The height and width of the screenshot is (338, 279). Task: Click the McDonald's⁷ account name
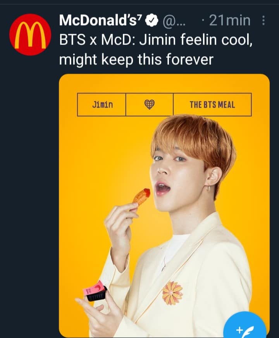tap(101, 21)
